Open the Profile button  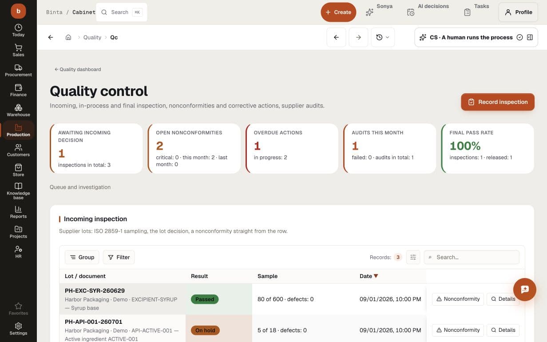tap(518, 12)
